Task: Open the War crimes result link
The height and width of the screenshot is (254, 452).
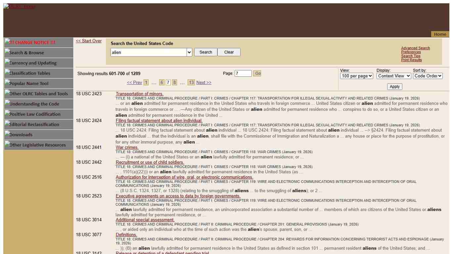Action: tap(127, 148)
